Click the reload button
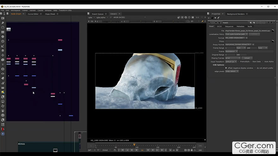Viewport: 278px width, 156px height. [x=247, y=58]
